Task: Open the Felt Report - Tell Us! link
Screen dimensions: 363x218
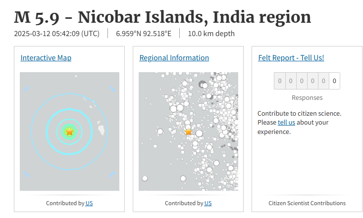Action: 291,58
